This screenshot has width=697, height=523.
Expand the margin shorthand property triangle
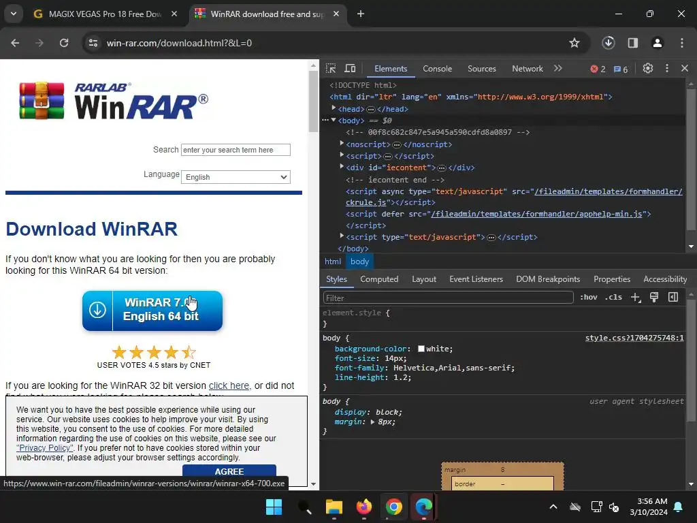[373, 422]
